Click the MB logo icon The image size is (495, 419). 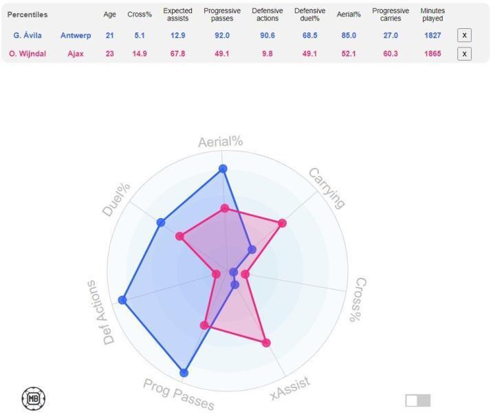tap(34, 398)
